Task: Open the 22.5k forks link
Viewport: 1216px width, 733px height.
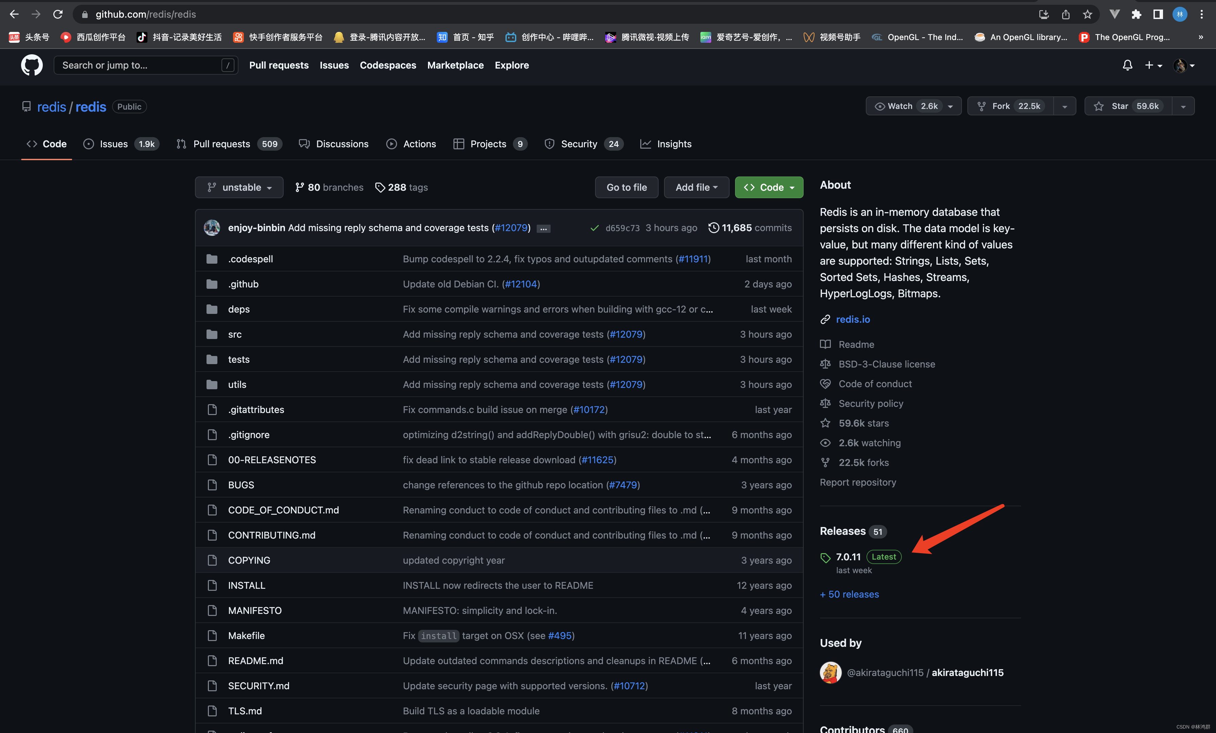Action: coord(864,463)
